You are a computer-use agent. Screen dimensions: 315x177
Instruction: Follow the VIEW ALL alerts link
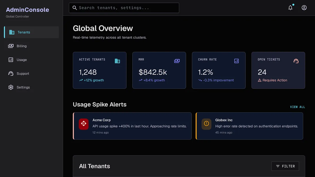(297, 107)
